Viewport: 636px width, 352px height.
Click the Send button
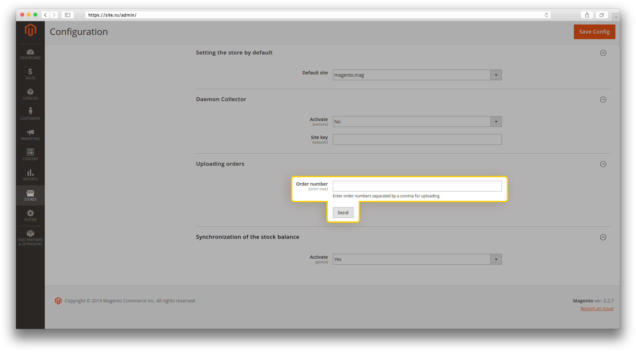click(343, 213)
